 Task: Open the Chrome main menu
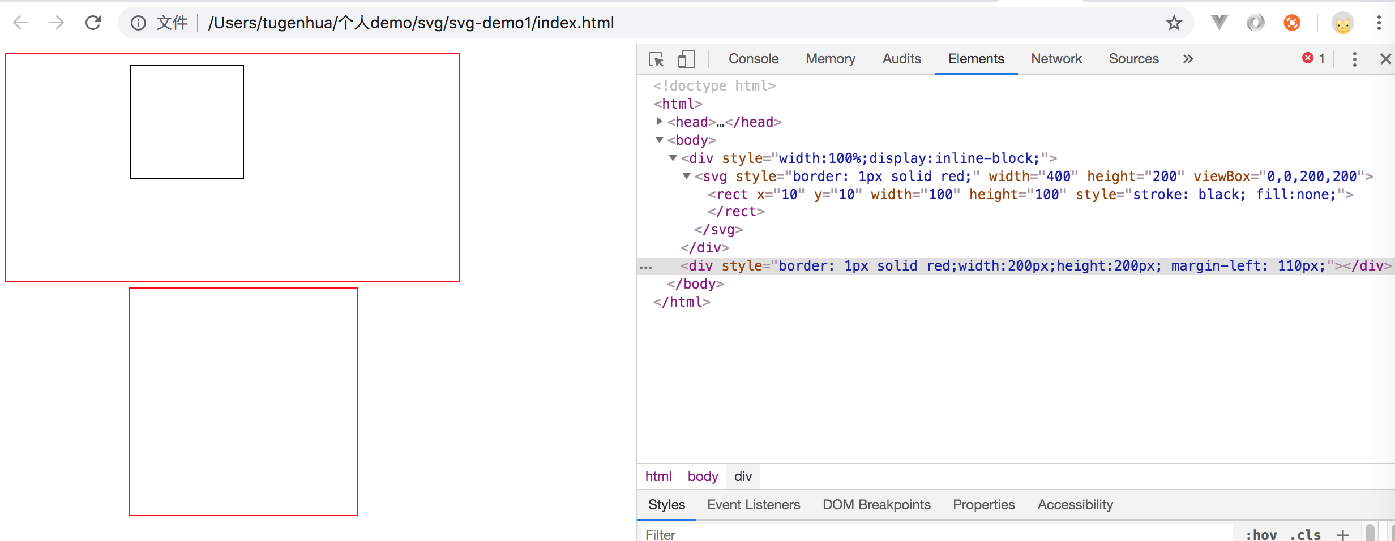click(1379, 23)
